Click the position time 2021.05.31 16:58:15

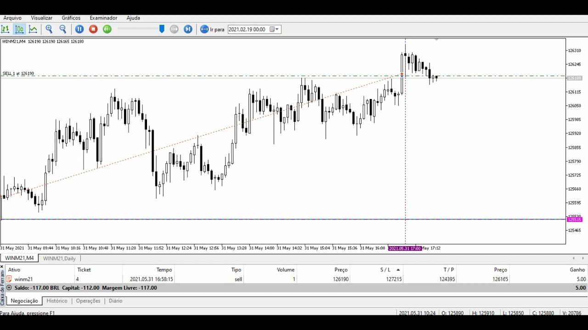tap(151, 279)
